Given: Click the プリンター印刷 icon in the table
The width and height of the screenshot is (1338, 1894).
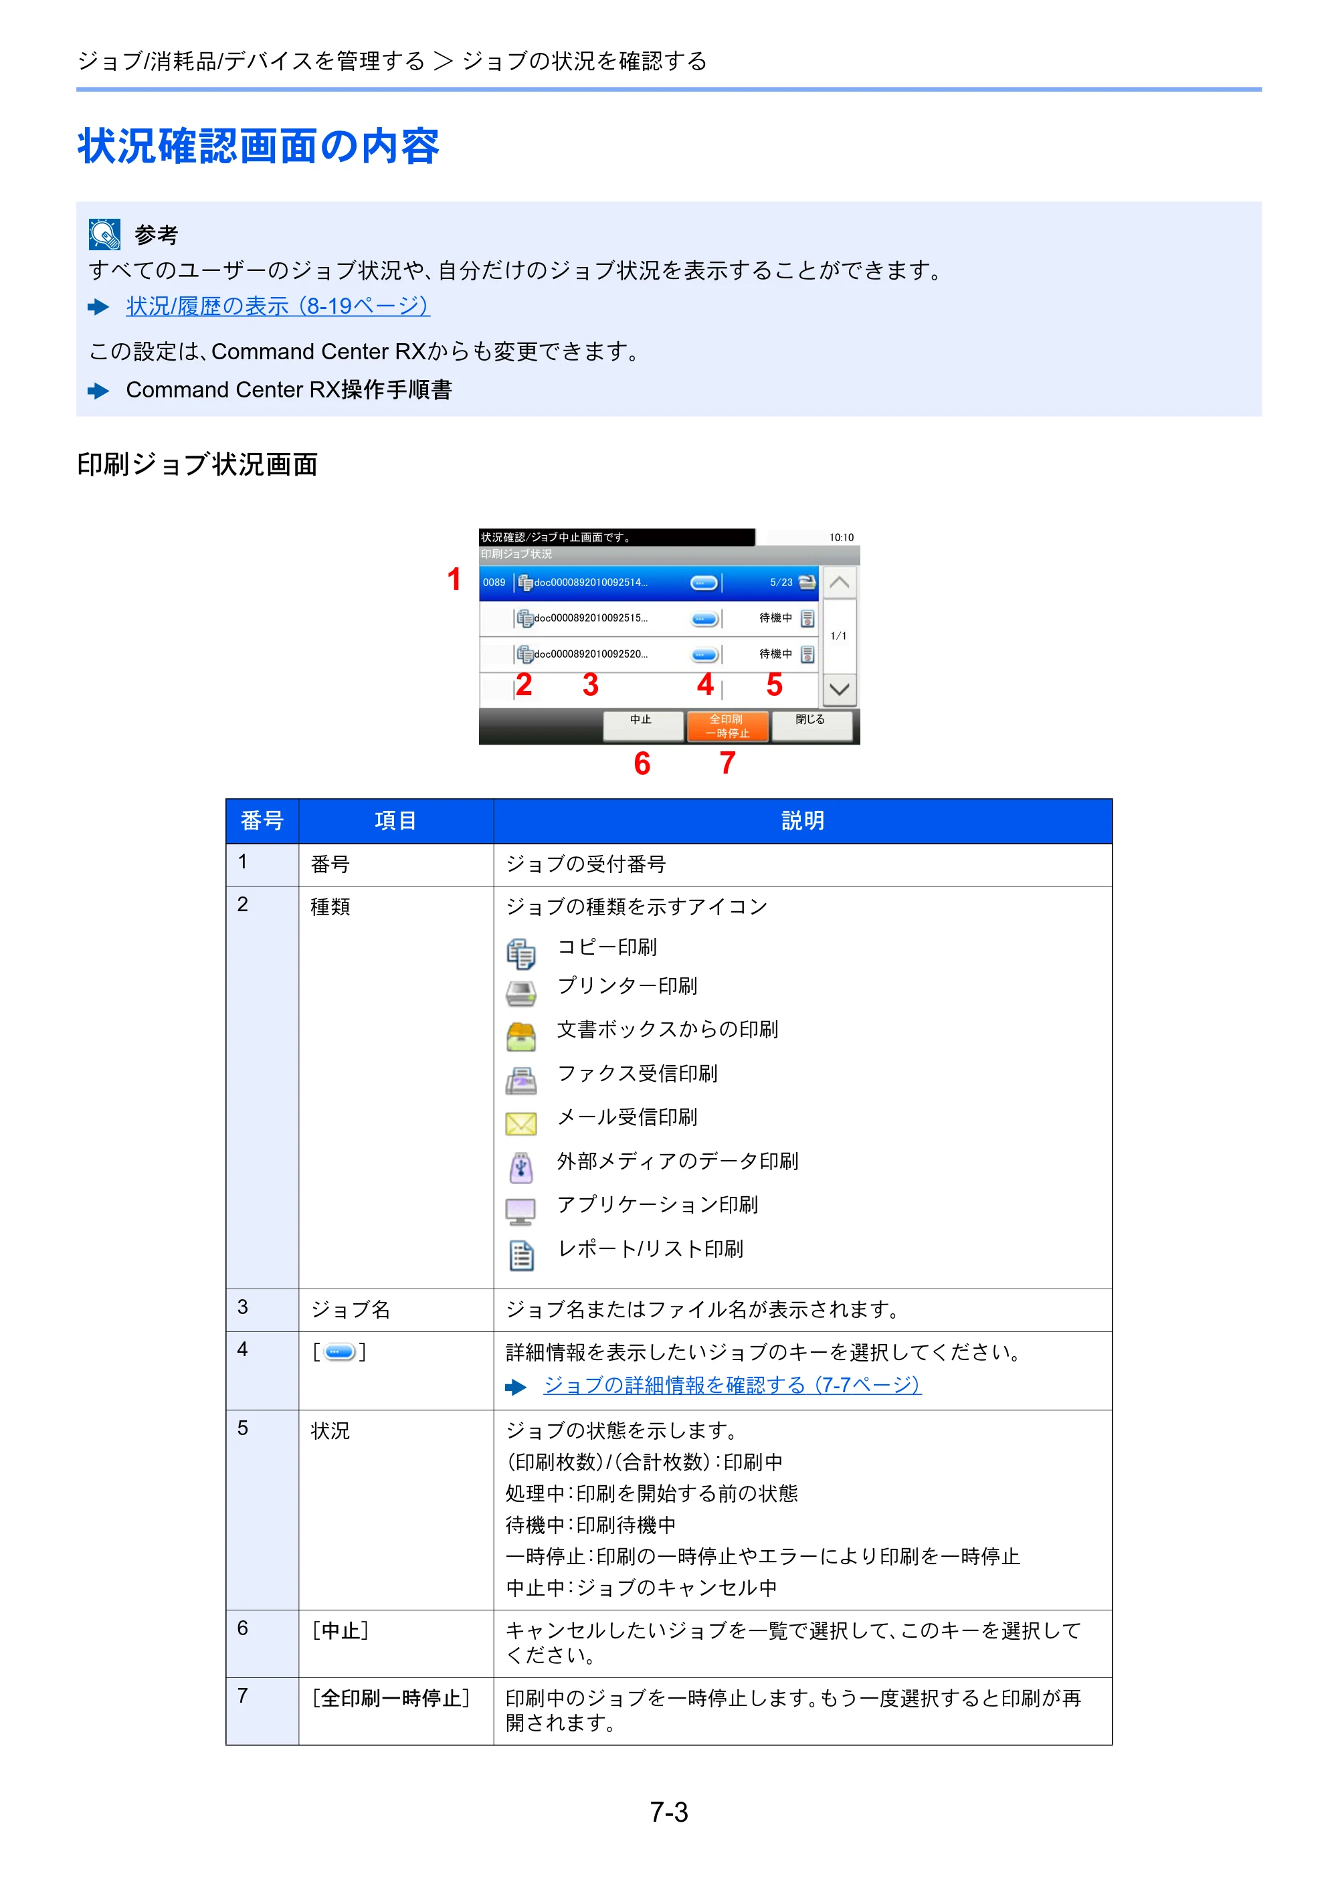Looking at the screenshot, I should (x=520, y=993).
